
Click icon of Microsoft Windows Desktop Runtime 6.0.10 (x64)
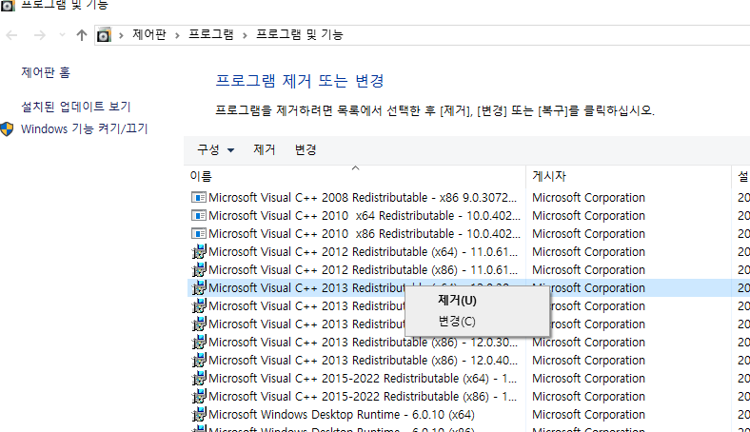(x=199, y=415)
